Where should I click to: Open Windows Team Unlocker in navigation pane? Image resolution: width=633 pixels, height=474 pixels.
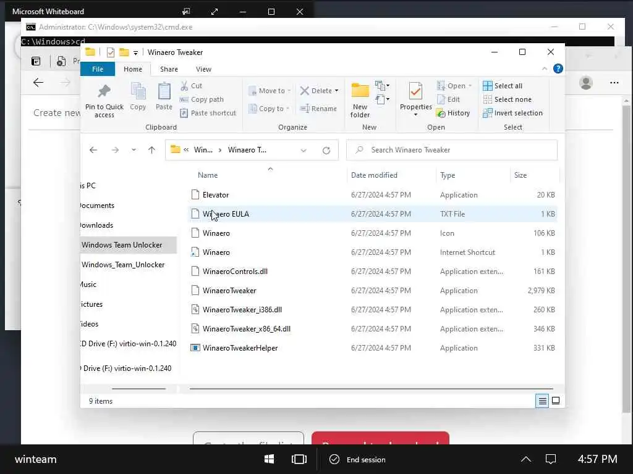point(129,245)
